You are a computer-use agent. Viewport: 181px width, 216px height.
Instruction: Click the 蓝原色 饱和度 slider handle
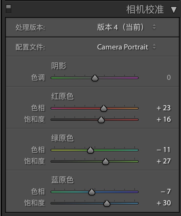[x=107, y=203]
